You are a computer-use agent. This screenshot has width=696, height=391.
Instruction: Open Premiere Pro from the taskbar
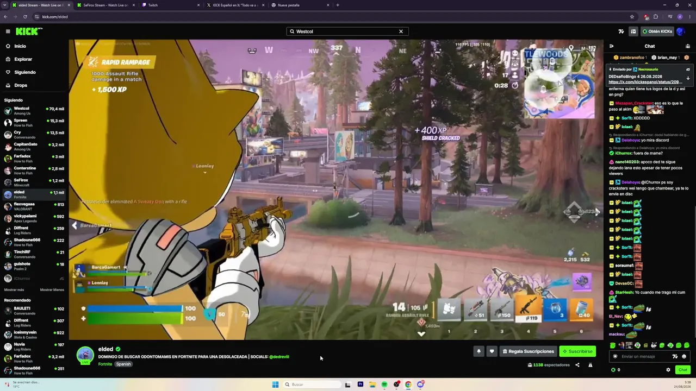point(361,384)
